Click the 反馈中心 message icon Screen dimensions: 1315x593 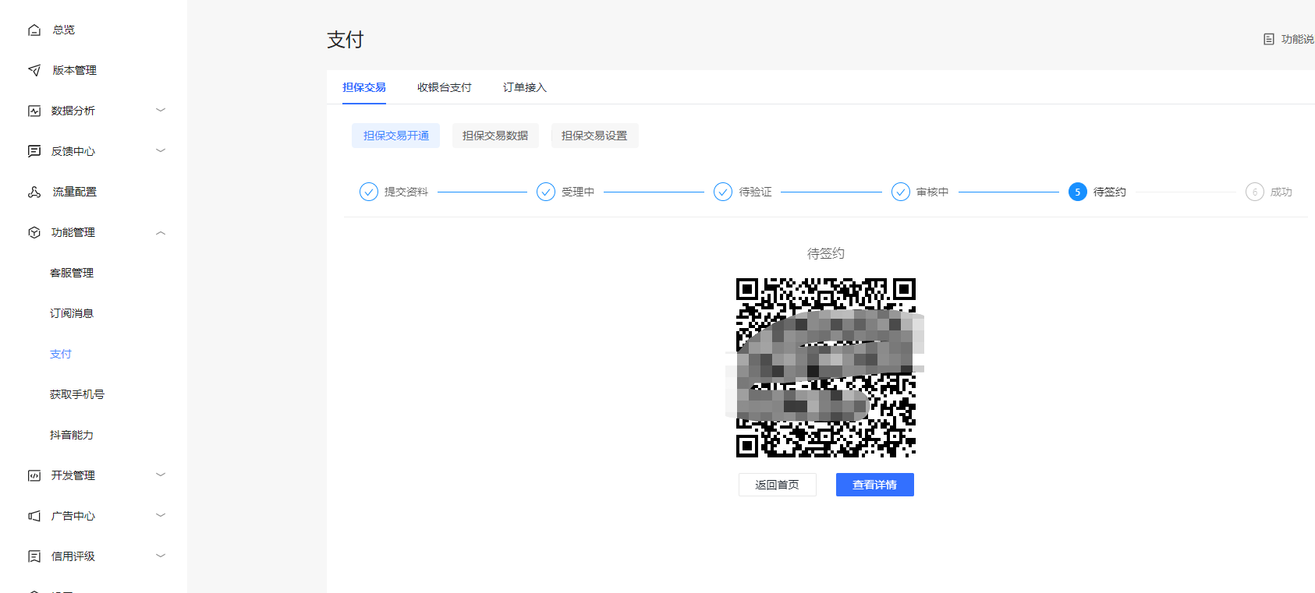point(34,151)
